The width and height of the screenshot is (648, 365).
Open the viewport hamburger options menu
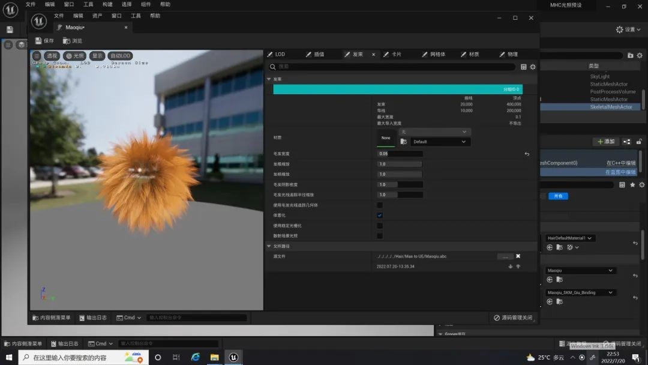pyautogui.click(x=37, y=56)
